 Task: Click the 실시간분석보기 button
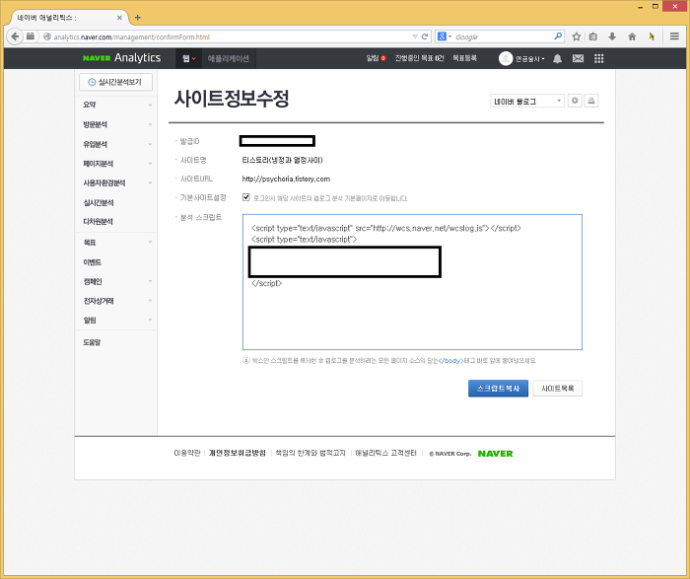pyautogui.click(x=115, y=82)
